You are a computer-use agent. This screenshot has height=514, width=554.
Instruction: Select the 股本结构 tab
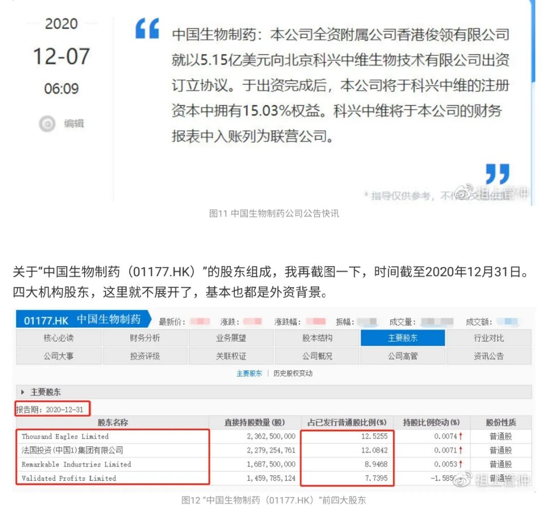317,338
